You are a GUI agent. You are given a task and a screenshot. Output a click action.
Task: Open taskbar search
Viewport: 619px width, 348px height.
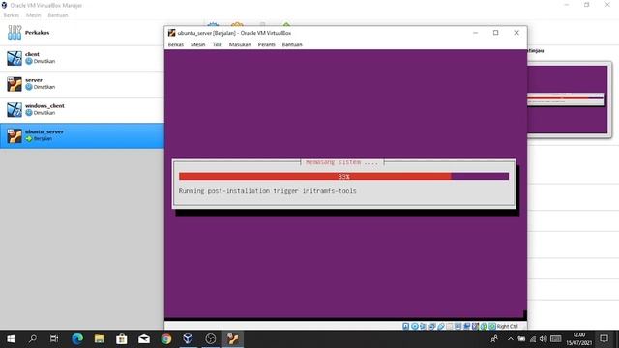[x=32, y=339]
